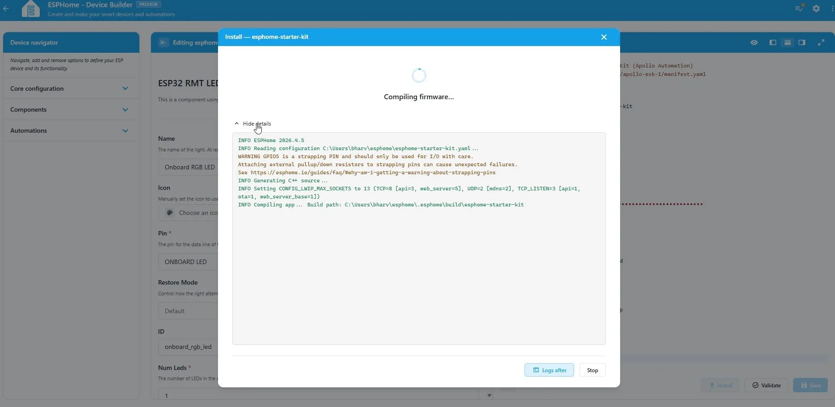Expand the Components section
The width and height of the screenshot is (835, 407).
coord(71,109)
